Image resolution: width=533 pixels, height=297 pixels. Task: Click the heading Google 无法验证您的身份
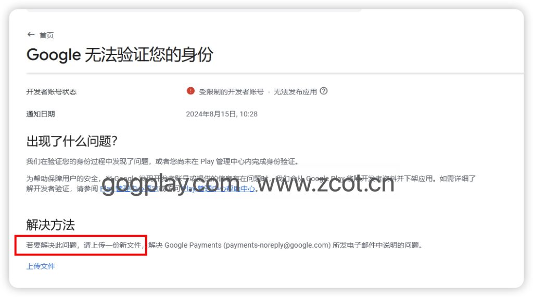pyautogui.click(x=120, y=55)
